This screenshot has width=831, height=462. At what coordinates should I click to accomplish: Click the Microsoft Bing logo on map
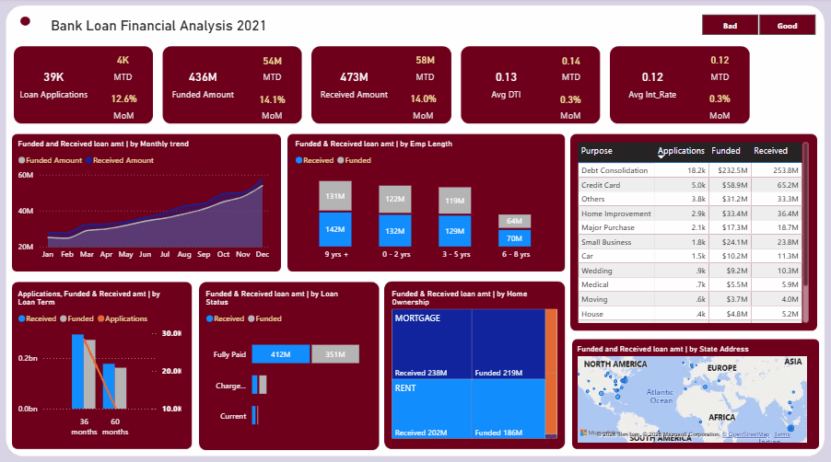click(584, 433)
